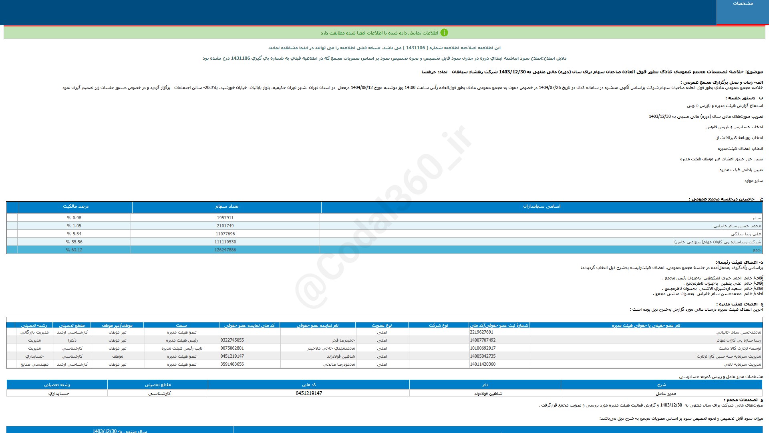Viewport: 769px width, 433px height.
Task: Click the موظف/غیر موظف column header
Action: tap(117, 326)
